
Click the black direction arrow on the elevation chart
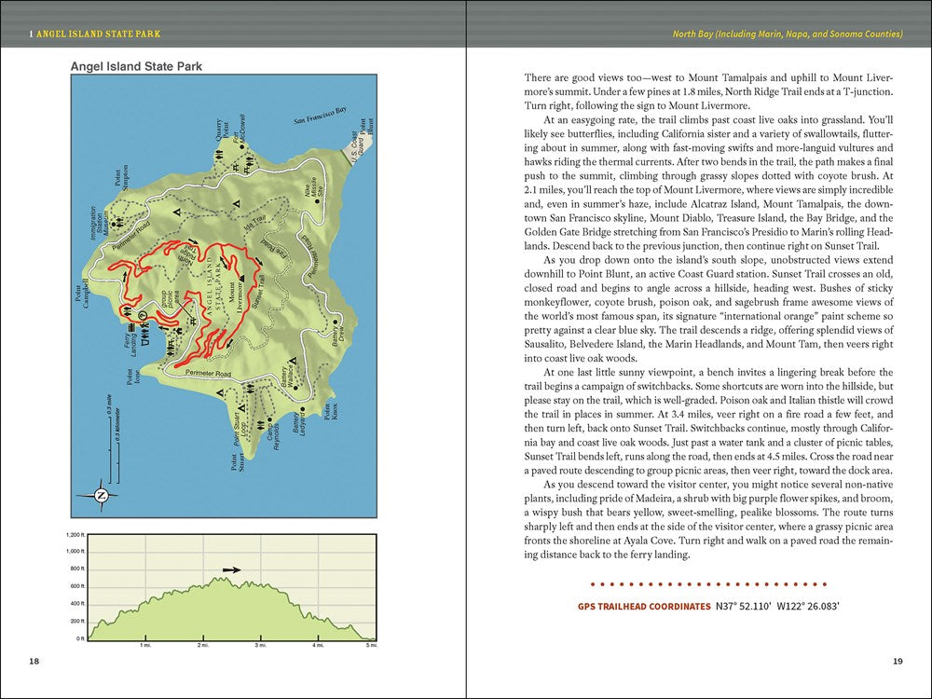231,569
